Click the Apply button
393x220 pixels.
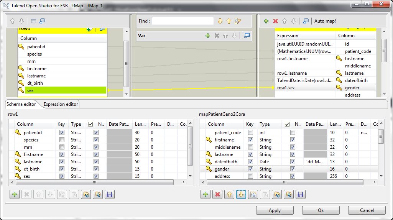click(275, 210)
